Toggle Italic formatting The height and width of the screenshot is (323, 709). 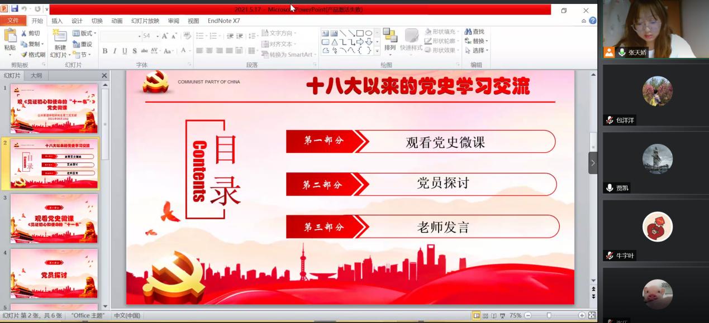point(115,51)
